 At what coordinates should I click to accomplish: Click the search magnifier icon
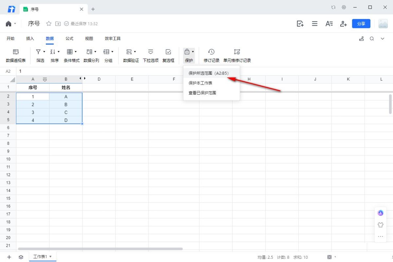(x=372, y=39)
